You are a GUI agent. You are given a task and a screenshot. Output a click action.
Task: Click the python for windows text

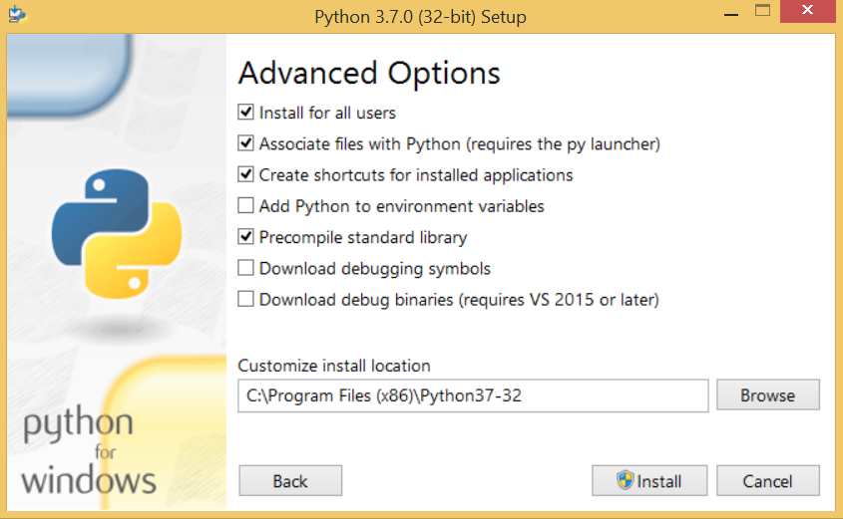pos(89,452)
